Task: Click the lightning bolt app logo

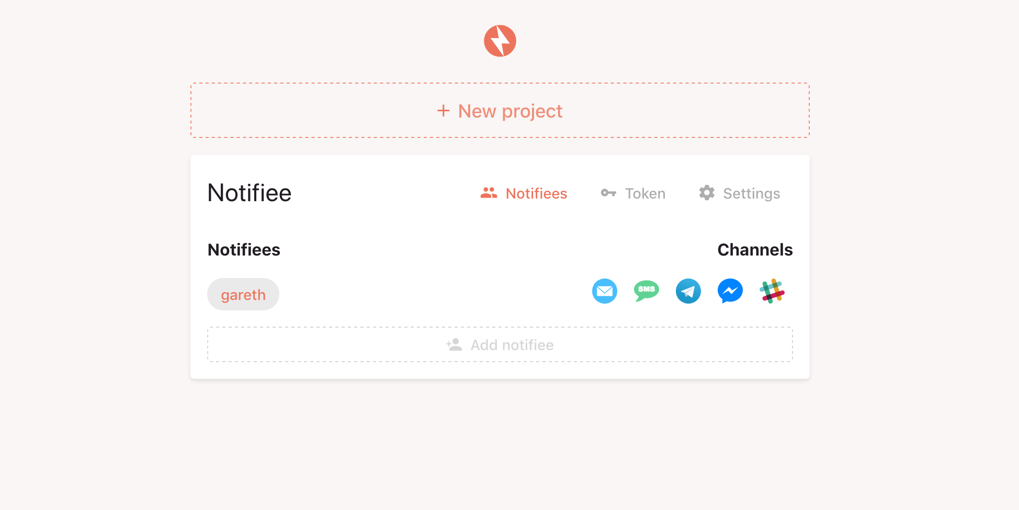Action: point(500,40)
